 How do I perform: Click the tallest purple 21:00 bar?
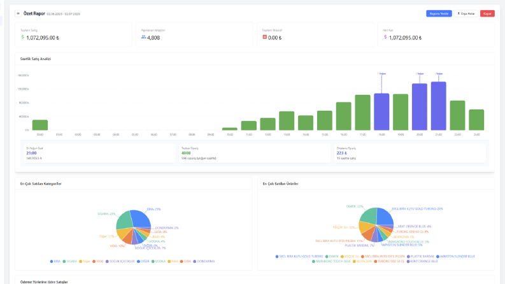[x=438, y=106]
